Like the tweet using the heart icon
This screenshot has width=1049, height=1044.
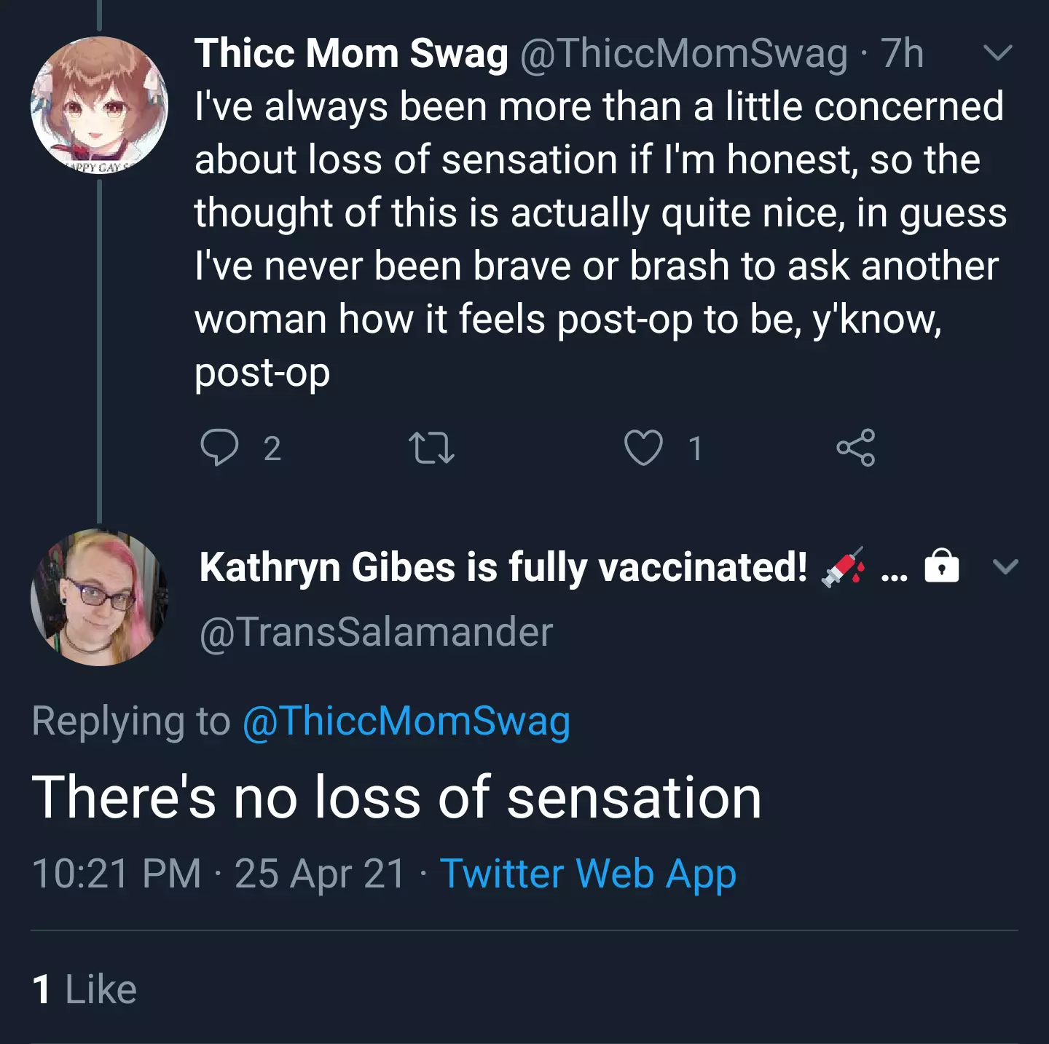644,447
